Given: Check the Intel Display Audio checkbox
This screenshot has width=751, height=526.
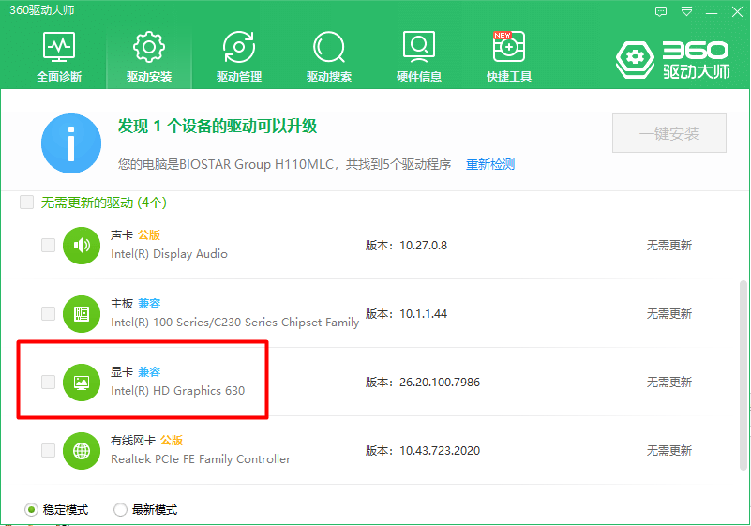Looking at the screenshot, I should pos(48,246).
